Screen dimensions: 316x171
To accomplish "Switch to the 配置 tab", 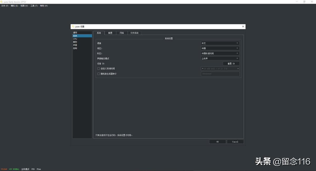I will pos(110,33).
